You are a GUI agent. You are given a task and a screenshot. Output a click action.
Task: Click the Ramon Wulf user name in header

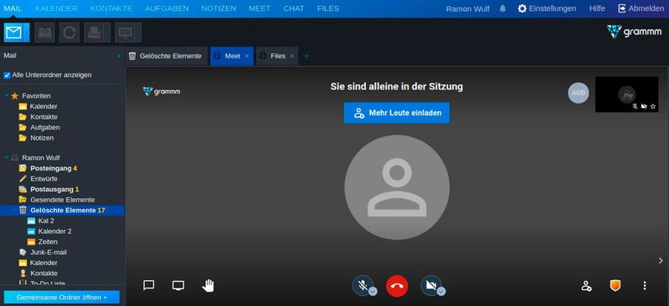pos(467,8)
